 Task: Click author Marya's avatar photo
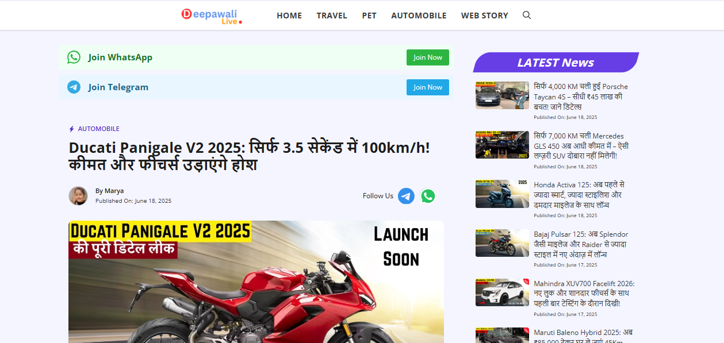point(78,196)
